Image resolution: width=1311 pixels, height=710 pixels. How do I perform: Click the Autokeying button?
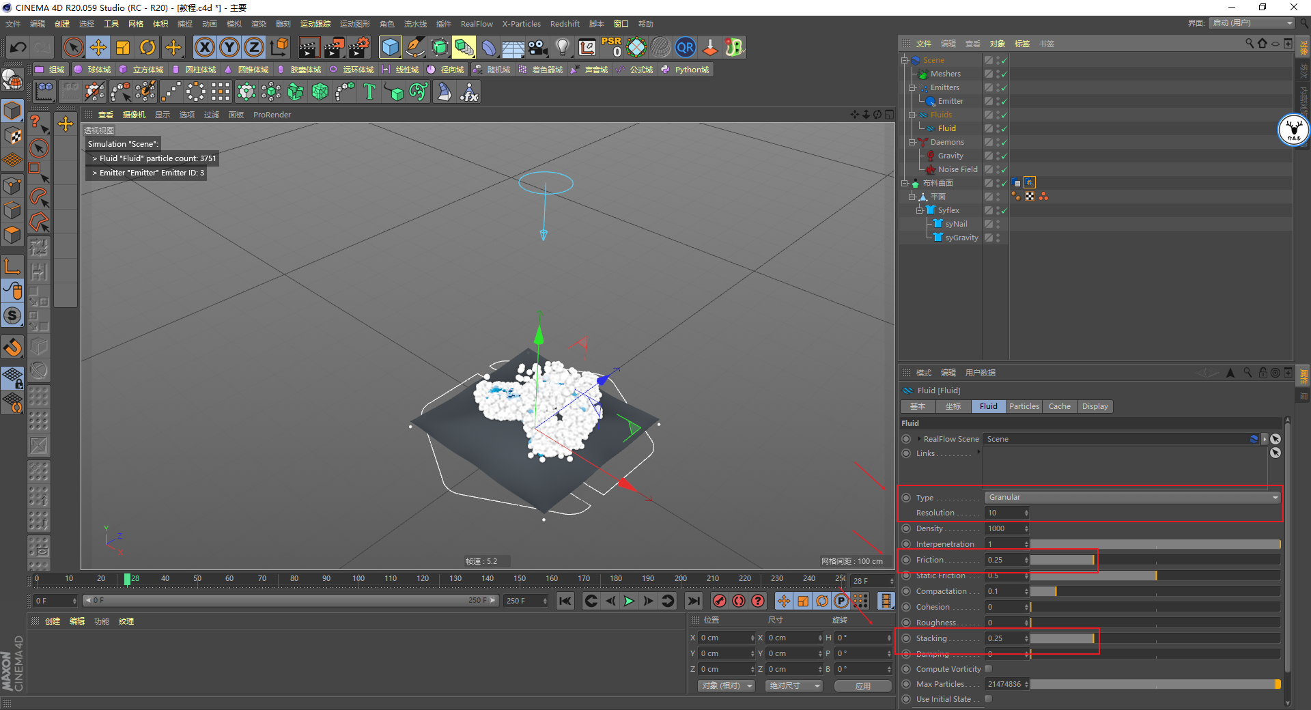(x=739, y=601)
